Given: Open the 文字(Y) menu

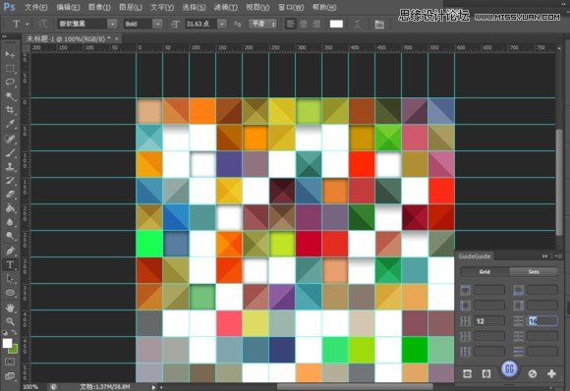Looking at the screenshot, I should (x=162, y=7).
